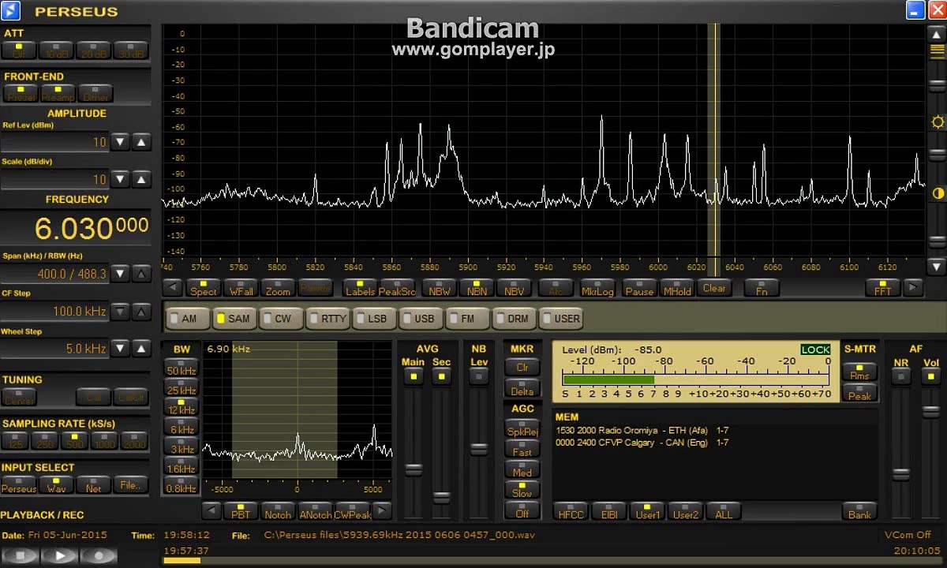Viewport: 947px width, 568px height.
Task: Click the down arrow below the spectrum's right sliders
Action: coord(936,267)
